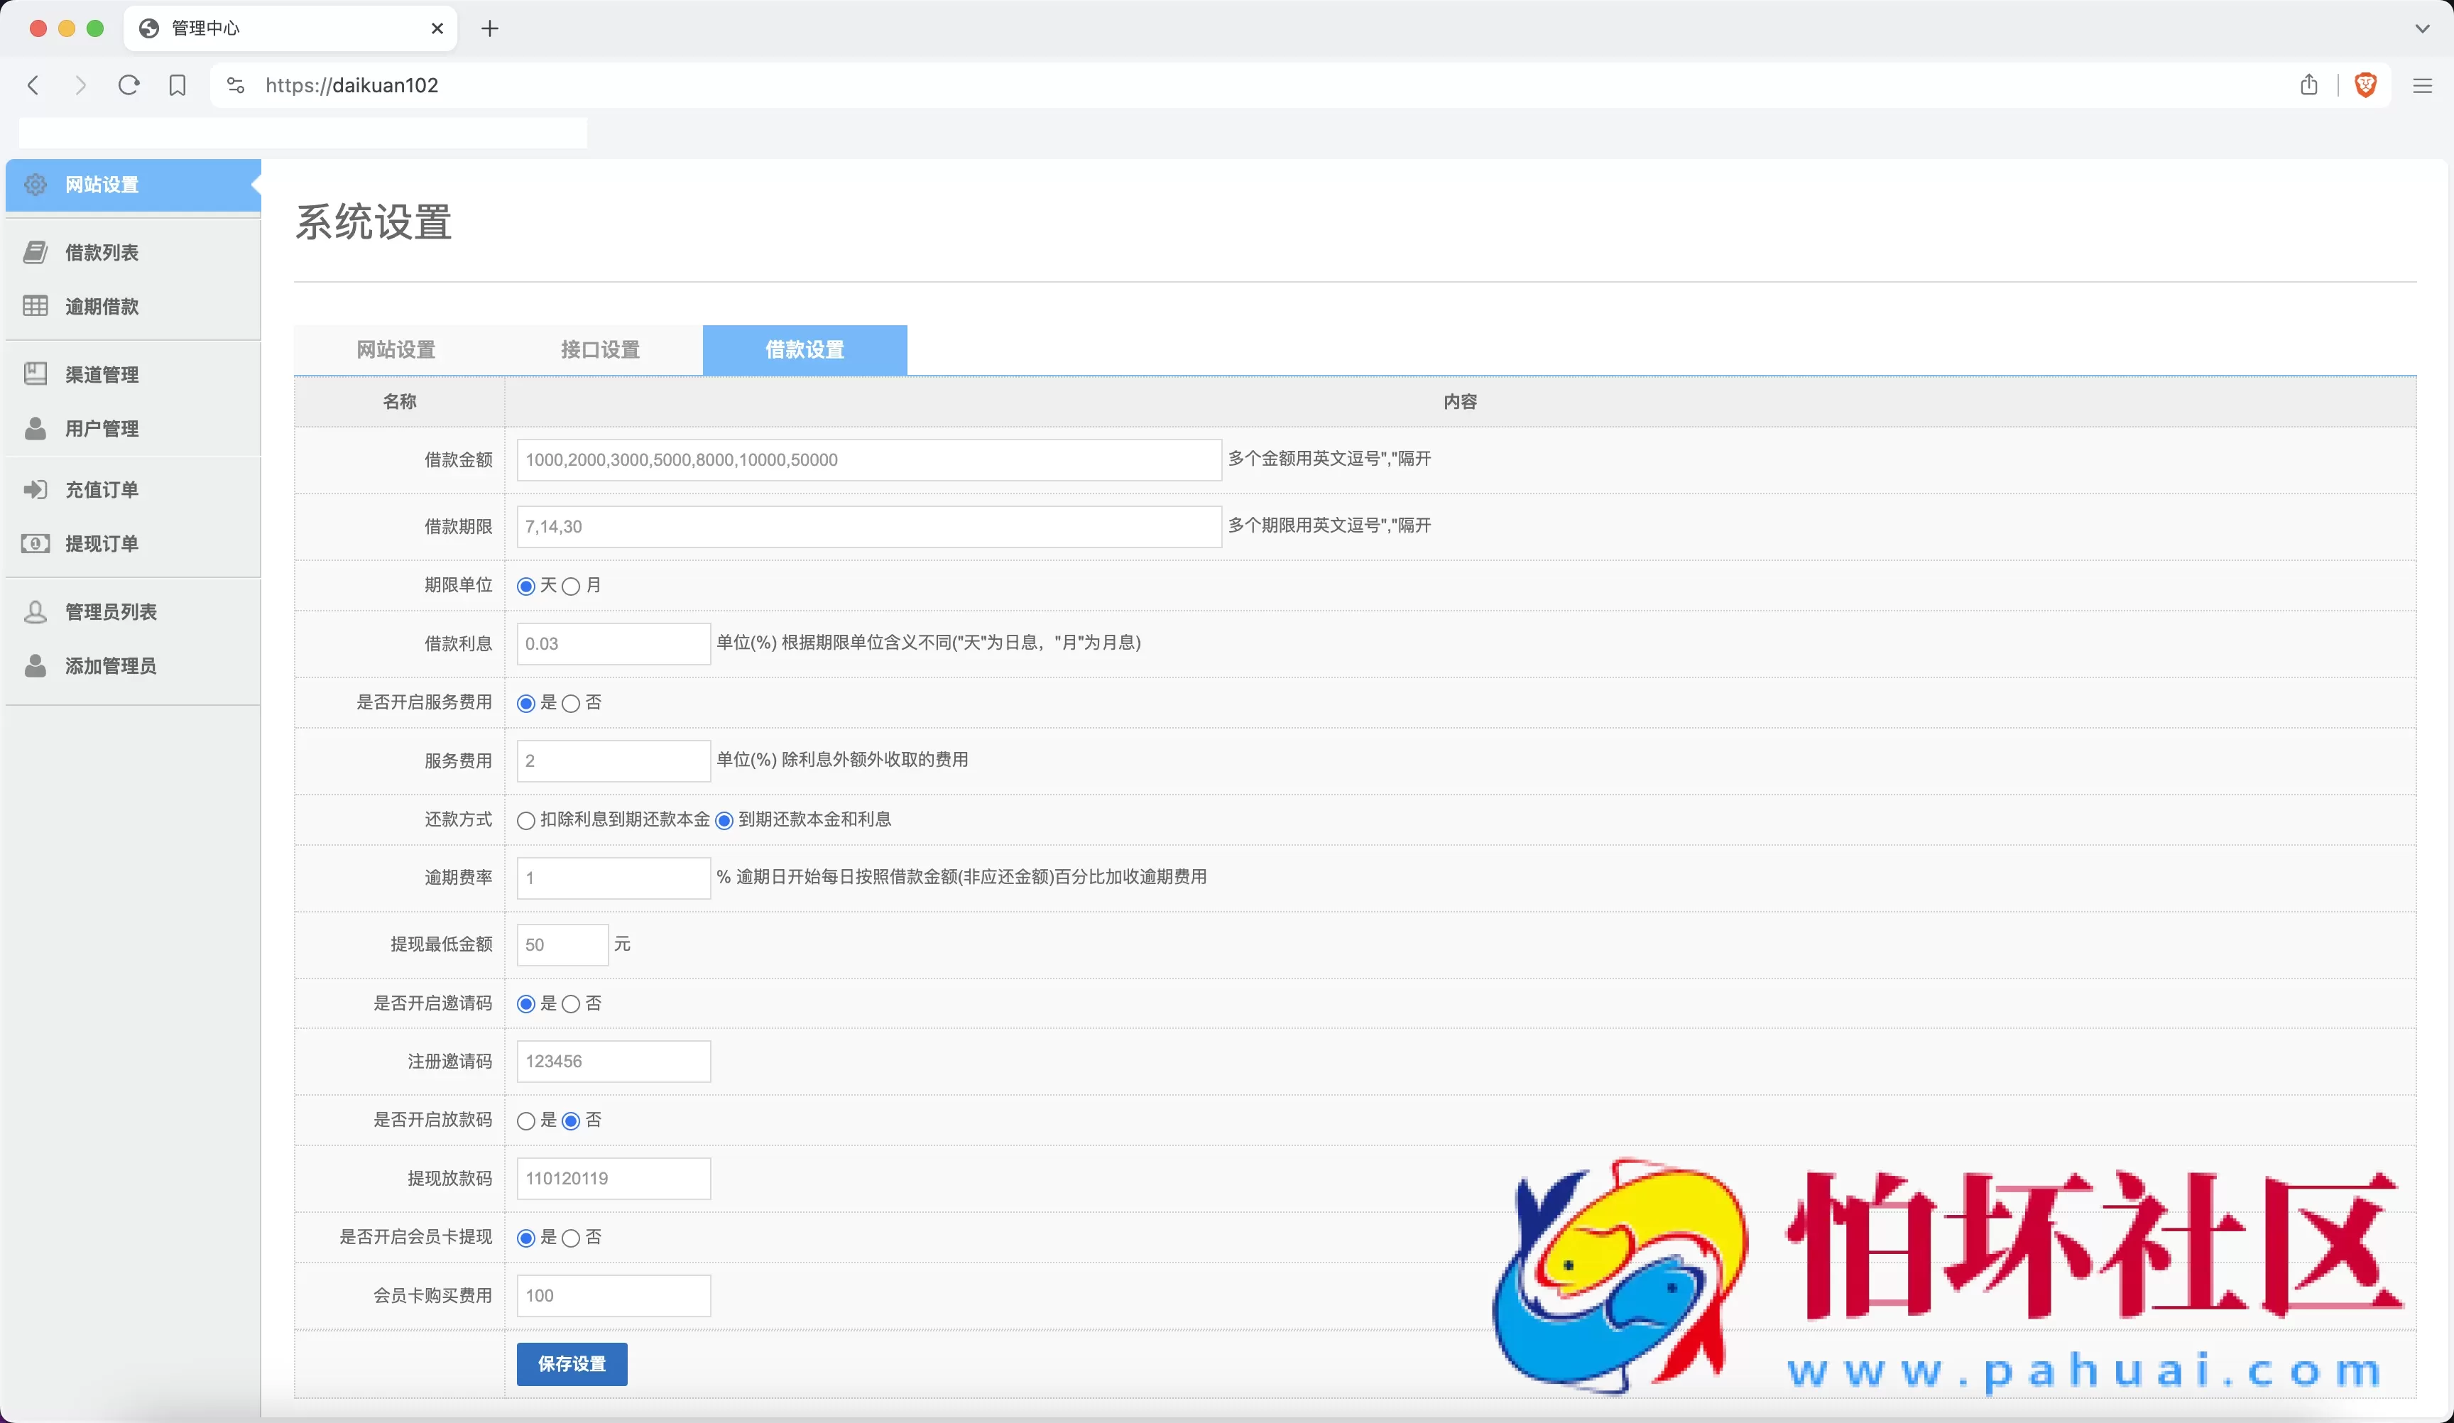2454x1423 pixels.
Task: Edit the 注册邀请码 input field
Action: pos(613,1061)
